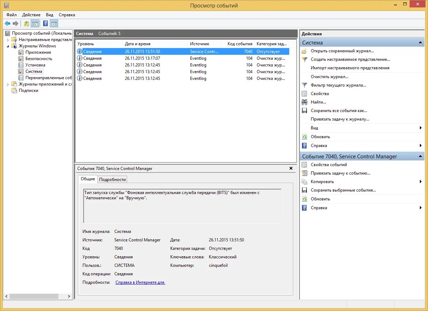Viewport: 428px width, 311px height.
Task: Collapse the Журналы Windows tree node
Action: (8, 46)
